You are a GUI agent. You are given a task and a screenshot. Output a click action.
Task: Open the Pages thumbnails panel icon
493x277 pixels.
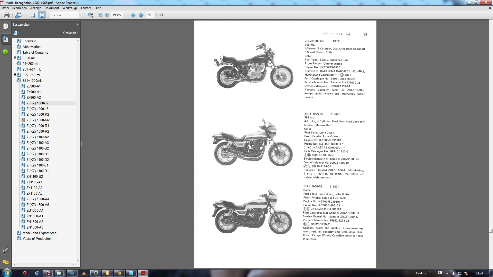pyautogui.click(x=6, y=26)
